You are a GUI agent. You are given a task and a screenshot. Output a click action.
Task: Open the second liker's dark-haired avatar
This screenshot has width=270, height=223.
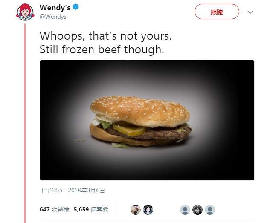148,210
